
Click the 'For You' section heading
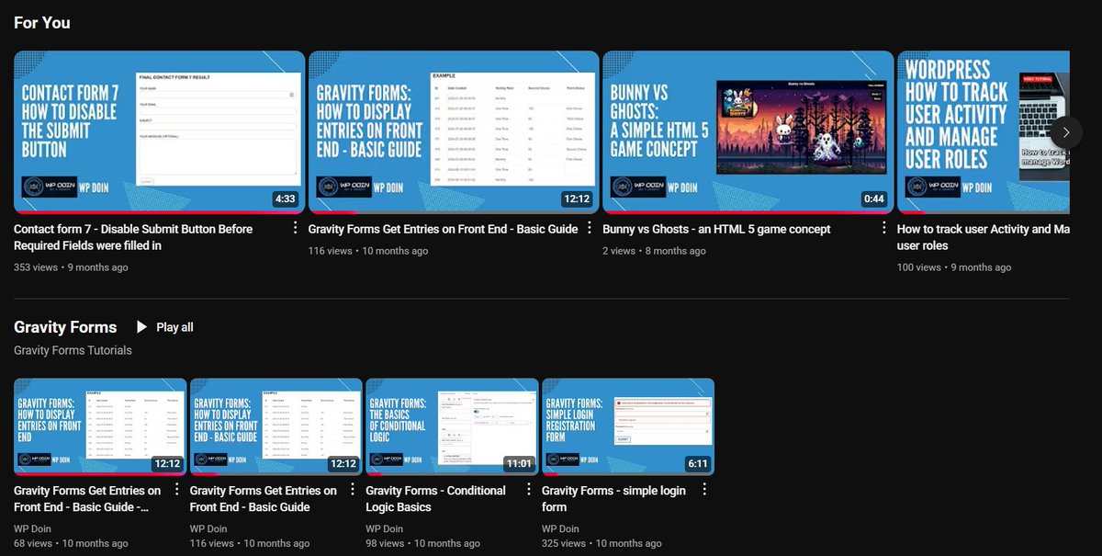[42, 23]
